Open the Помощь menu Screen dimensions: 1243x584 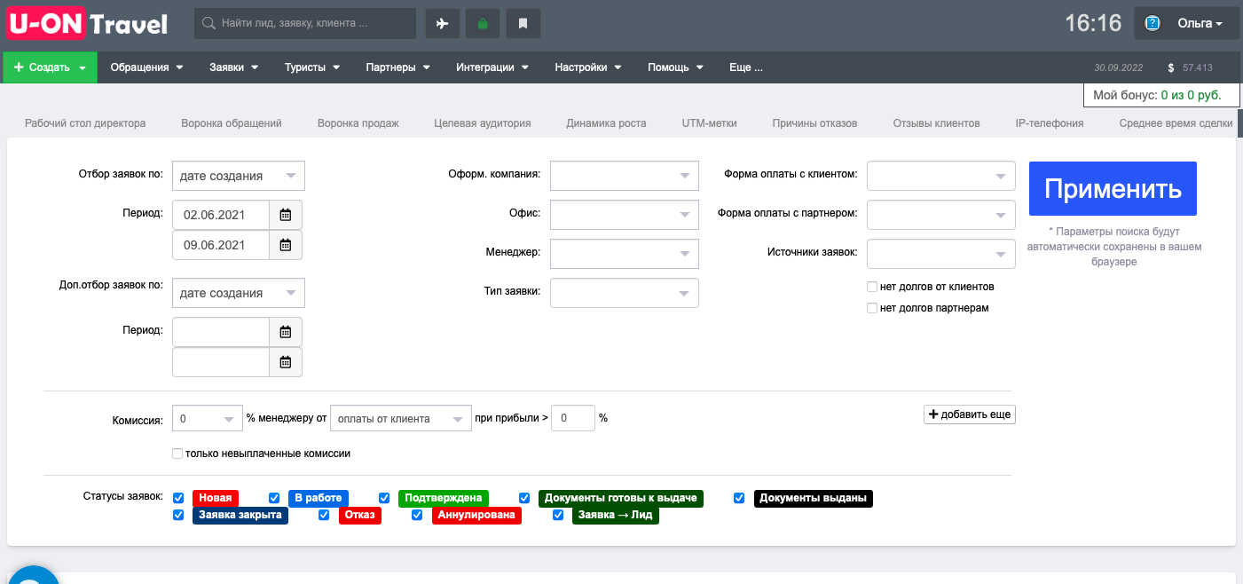[675, 67]
